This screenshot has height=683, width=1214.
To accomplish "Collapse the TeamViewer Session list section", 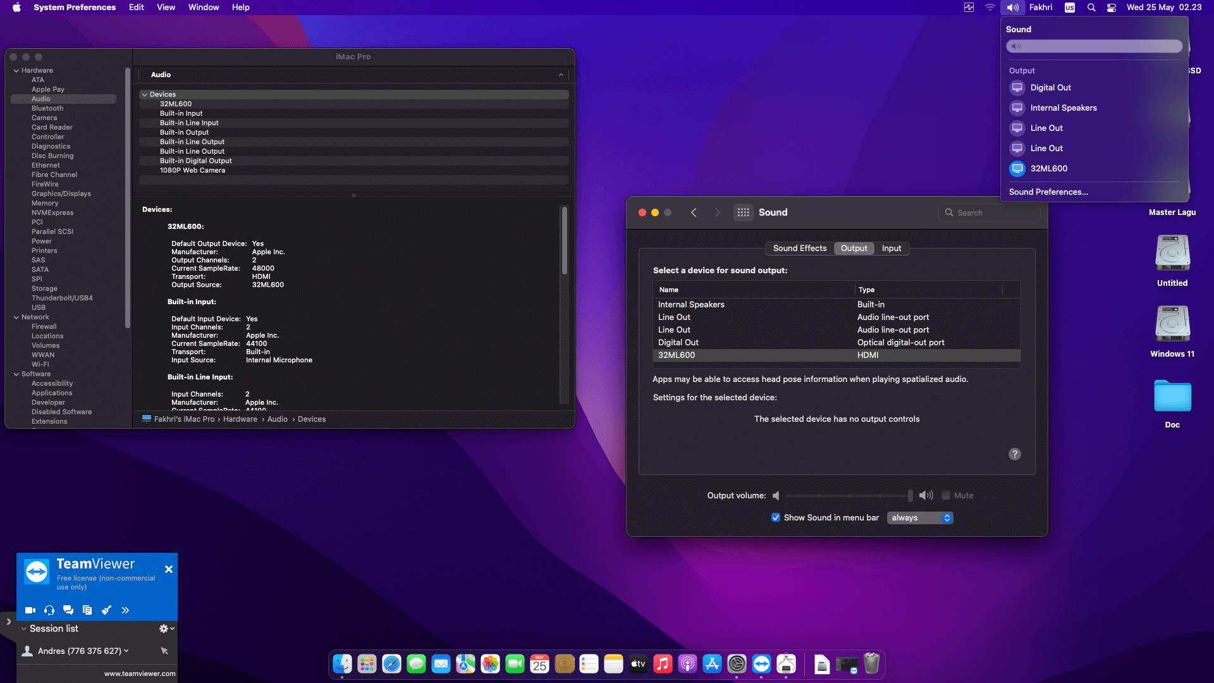I will (x=23, y=629).
